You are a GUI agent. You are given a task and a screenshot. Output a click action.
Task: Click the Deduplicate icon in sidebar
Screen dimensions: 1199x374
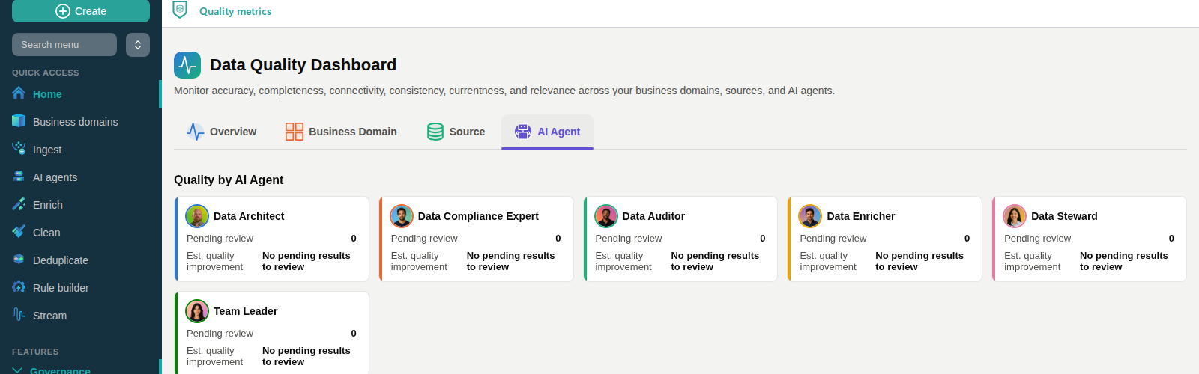19,260
